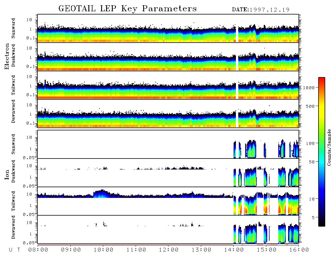
Task: Click the 11:00 time tick label
Action: 136,250
